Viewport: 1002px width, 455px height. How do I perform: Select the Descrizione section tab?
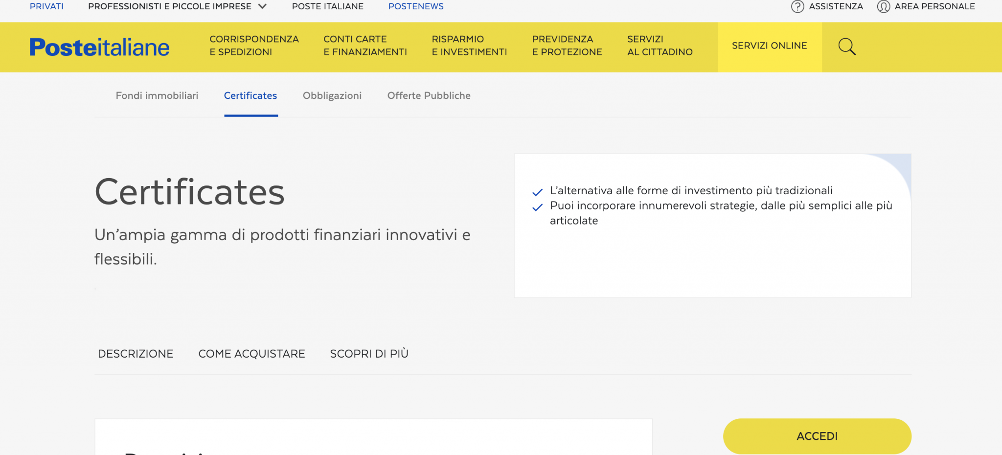136,353
